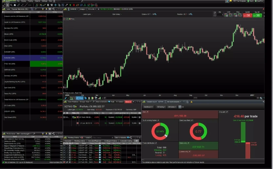Viewport: 273px width, 169px height.
Task: Click the red Close all positions button
Action: (x=128, y=102)
